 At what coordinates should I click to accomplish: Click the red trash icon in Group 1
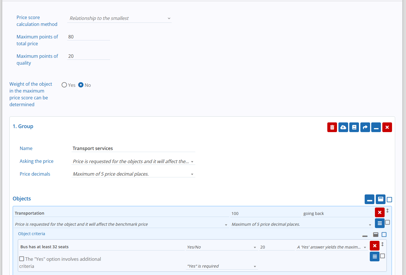point(332,127)
